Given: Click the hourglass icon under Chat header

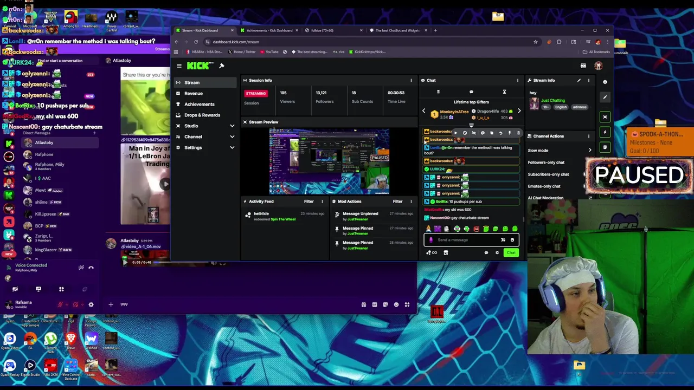Looking at the screenshot, I should [504, 92].
